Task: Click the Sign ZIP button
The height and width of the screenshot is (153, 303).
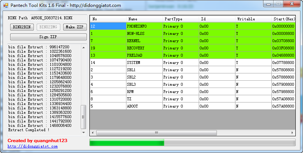Action: coord(48,37)
